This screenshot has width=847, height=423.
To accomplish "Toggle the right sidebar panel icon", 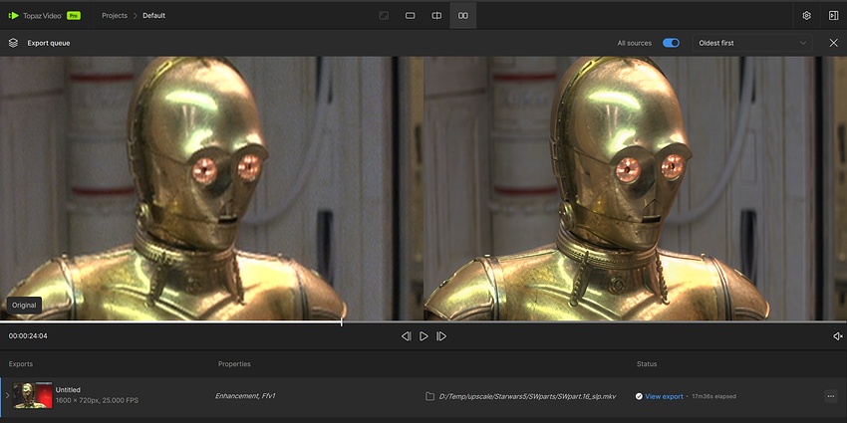I will tap(833, 16).
